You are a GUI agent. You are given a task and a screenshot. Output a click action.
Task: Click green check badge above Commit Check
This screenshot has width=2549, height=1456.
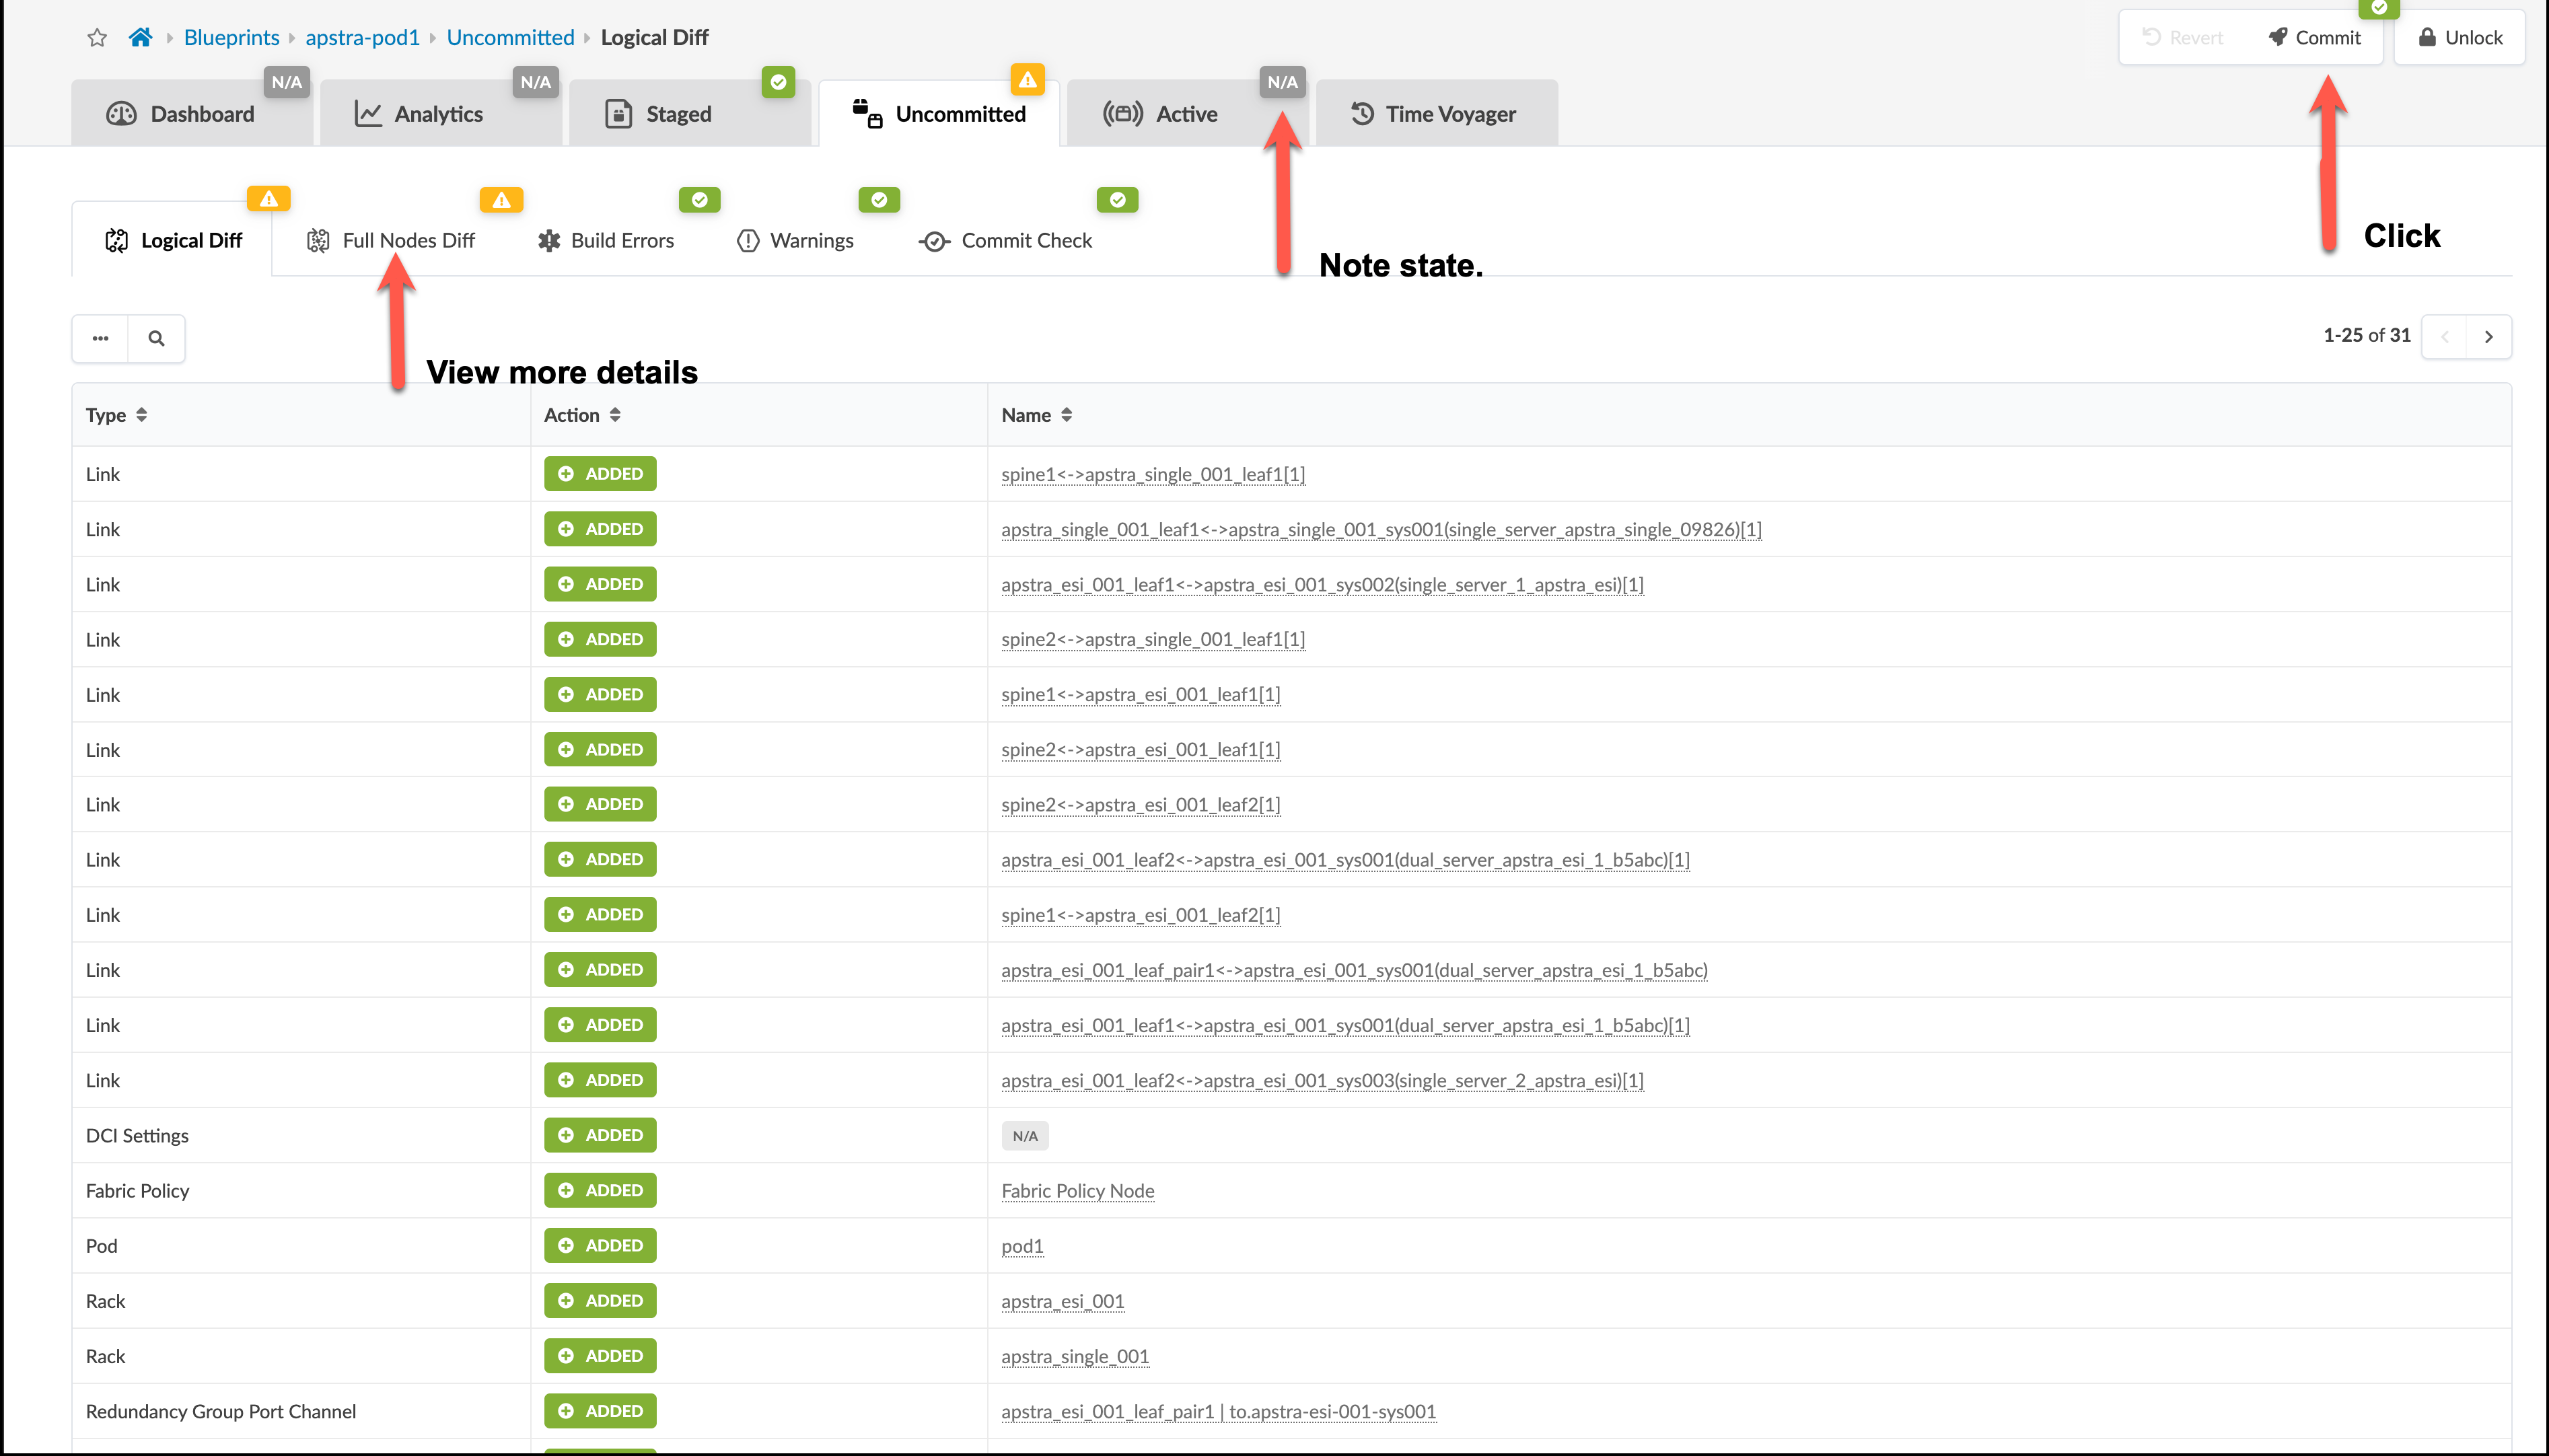(1117, 200)
